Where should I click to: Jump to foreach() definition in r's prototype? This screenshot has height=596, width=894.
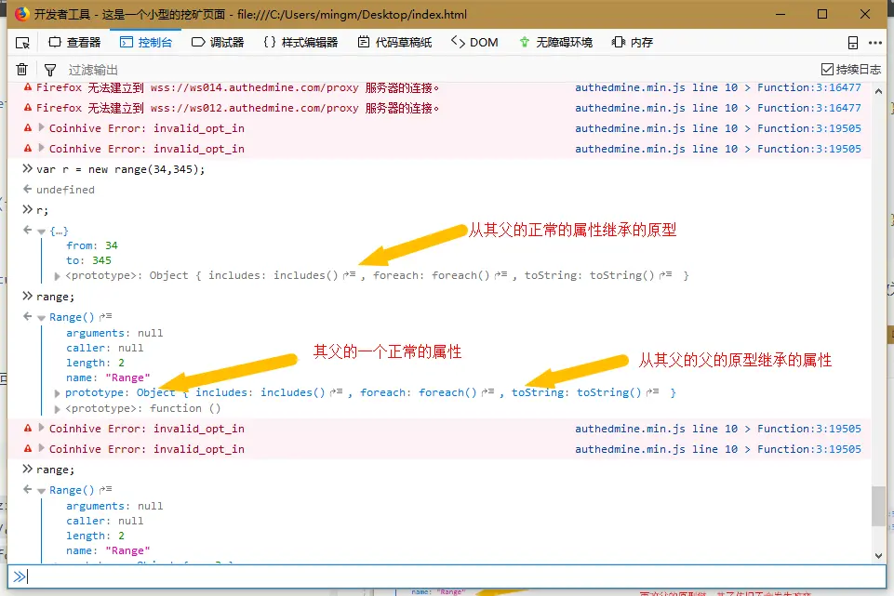coord(501,275)
